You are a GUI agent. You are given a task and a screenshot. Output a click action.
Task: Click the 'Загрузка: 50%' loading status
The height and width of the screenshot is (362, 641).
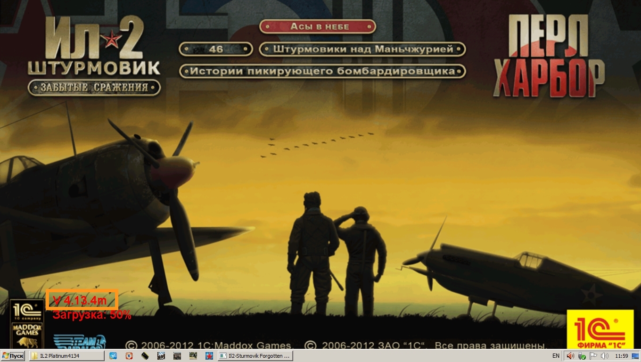[x=92, y=315]
